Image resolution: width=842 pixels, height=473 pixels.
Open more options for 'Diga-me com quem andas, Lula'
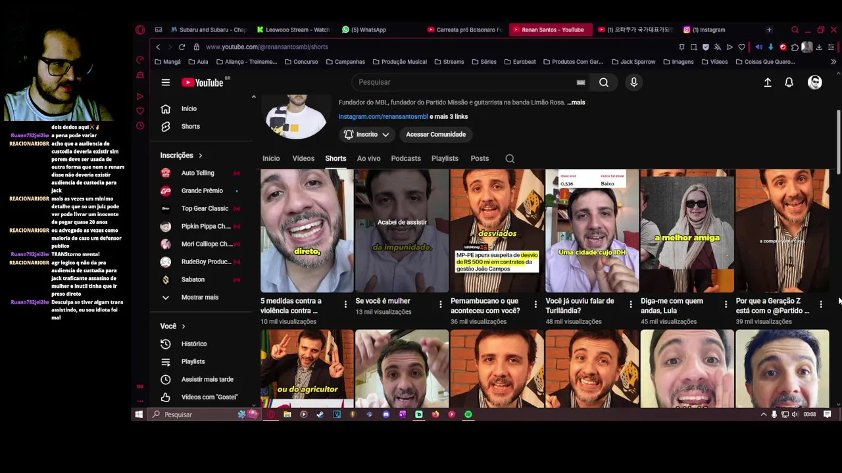(x=726, y=304)
